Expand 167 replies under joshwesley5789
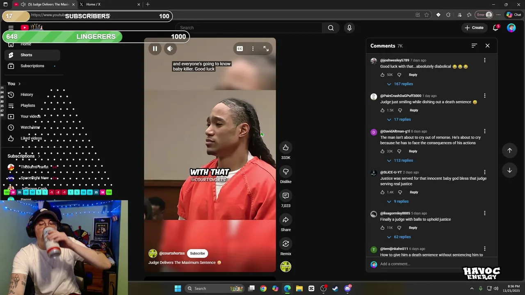Image resolution: width=525 pixels, height=295 pixels. pos(400,84)
